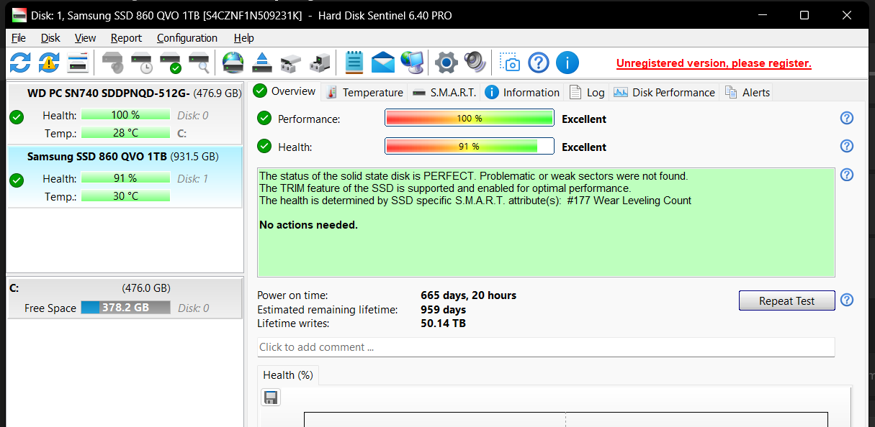Viewport: 875px width, 427px height.
Task: Click the Samsung disk 30 °C temperature bar
Action: [x=125, y=196]
